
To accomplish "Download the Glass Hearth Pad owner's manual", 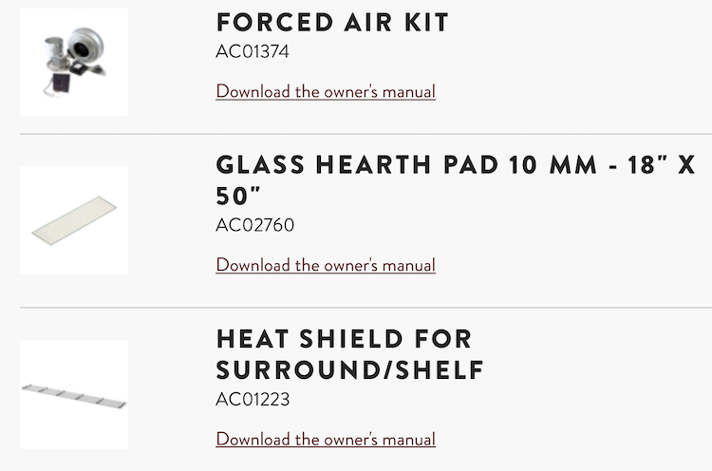I will (326, 265).
